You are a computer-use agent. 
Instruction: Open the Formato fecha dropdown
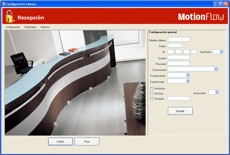(x=188, y=75)
